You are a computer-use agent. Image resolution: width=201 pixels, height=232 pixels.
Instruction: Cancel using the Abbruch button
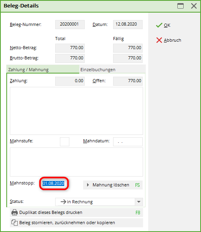click(x=169, y=40)
